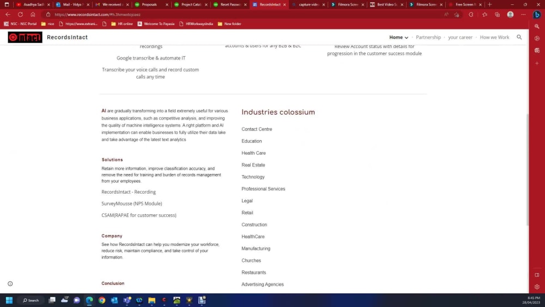Viewport: 545px width, 307px height.
Task: Open File Explorer from the taskbar
Action: pos(152,300)
